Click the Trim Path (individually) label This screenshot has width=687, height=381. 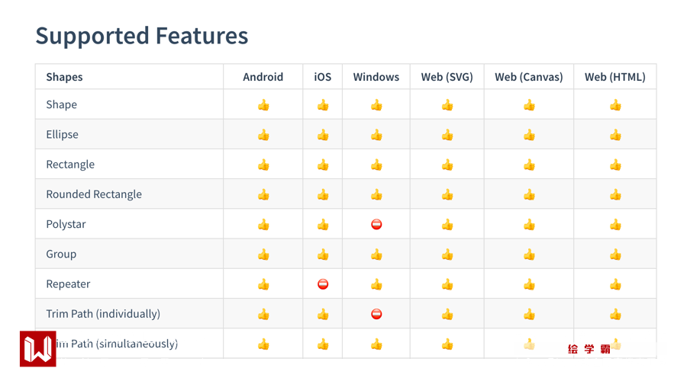pos(103,314)
